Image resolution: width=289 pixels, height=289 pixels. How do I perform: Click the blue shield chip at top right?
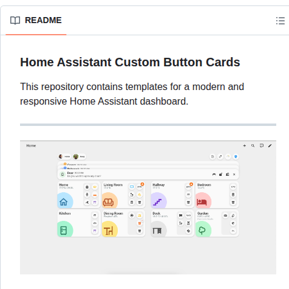(x=236, y=156)
